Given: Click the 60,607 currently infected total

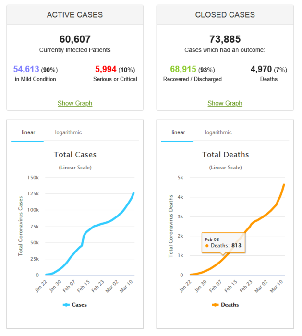Looking at the screenshot, I should pyautogui.click(x=75, y=39).
